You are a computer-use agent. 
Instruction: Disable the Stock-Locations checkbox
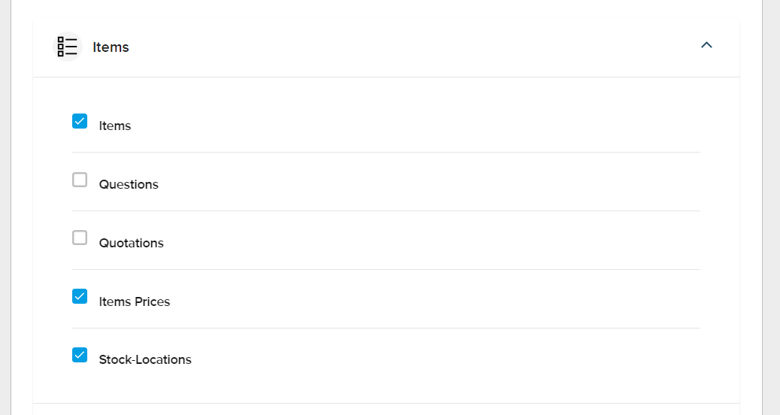(x=80, y=356)
